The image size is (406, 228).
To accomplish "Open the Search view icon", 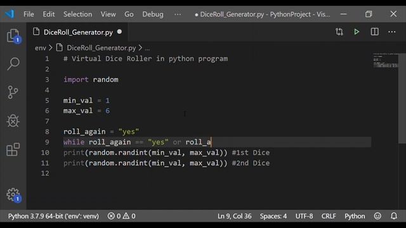I will point(13,63).
